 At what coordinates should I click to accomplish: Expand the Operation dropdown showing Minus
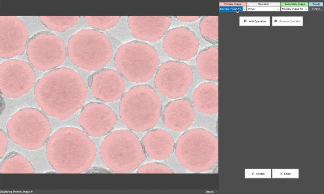coord(278,9)
